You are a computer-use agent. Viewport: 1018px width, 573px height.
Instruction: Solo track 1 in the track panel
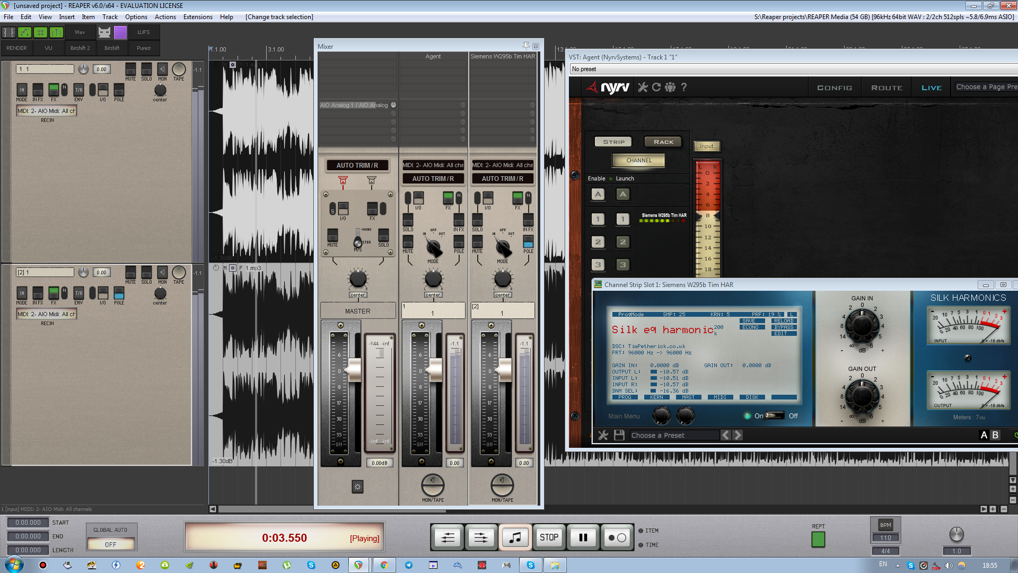click(x=146, y=69)
